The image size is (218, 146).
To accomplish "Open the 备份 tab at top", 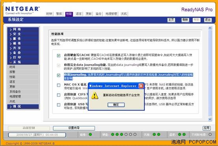I will tap(99, 14).
